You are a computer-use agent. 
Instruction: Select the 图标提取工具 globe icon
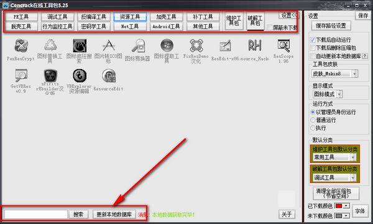(x=167, y=45)
